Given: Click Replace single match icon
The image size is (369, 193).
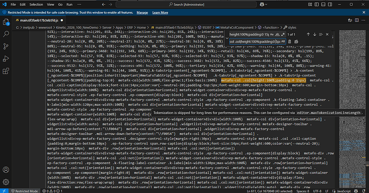Looking at the screenshot, I should (x=290, y=42).
